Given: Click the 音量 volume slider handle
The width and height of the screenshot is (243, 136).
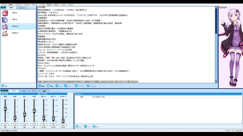Looking at the screenshot, I should (5, 109).
